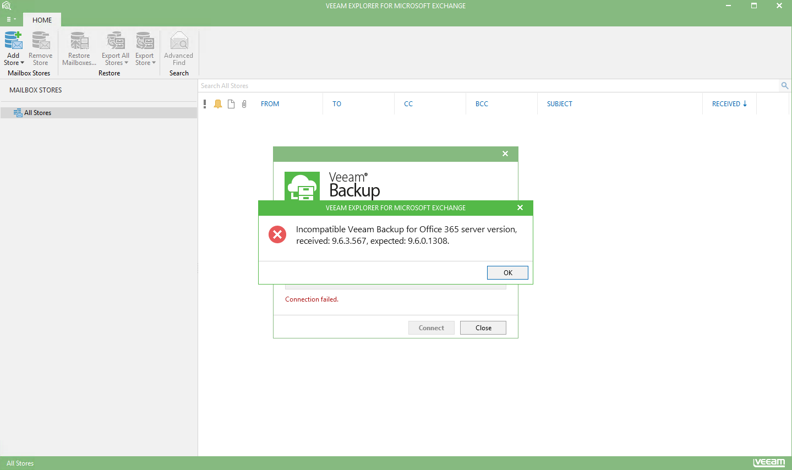
Task: Click the Close button in connection dialog
Action: click(x=483, y=327)
